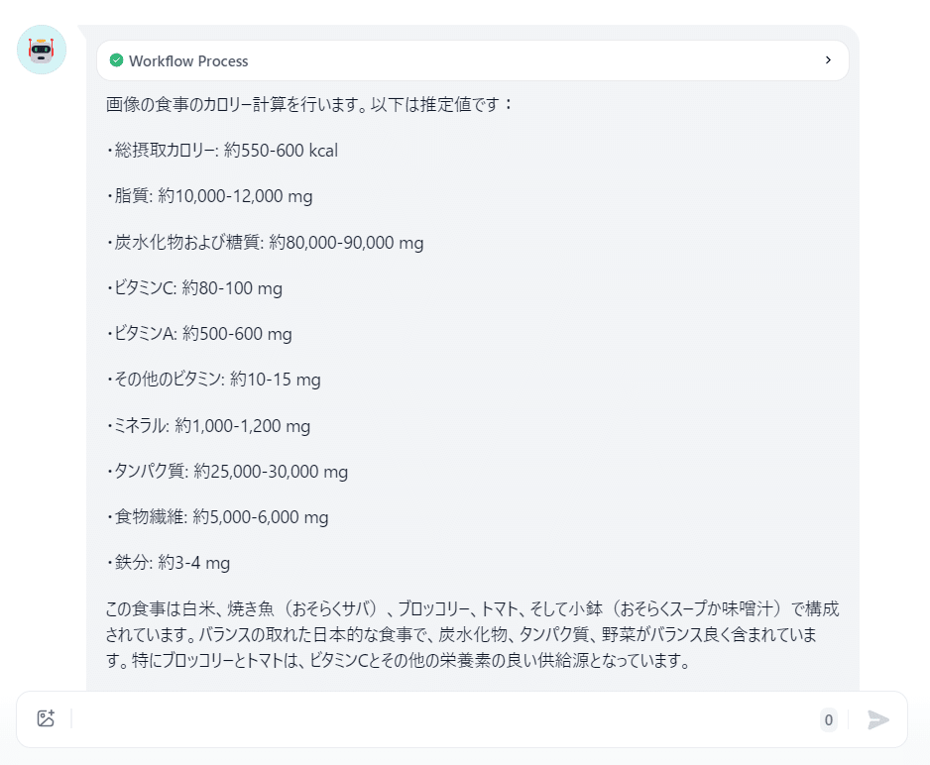Click the robot chatbot avatar
Screen dimensions: 930x765
pyautogui.click(x=42, y=50)
